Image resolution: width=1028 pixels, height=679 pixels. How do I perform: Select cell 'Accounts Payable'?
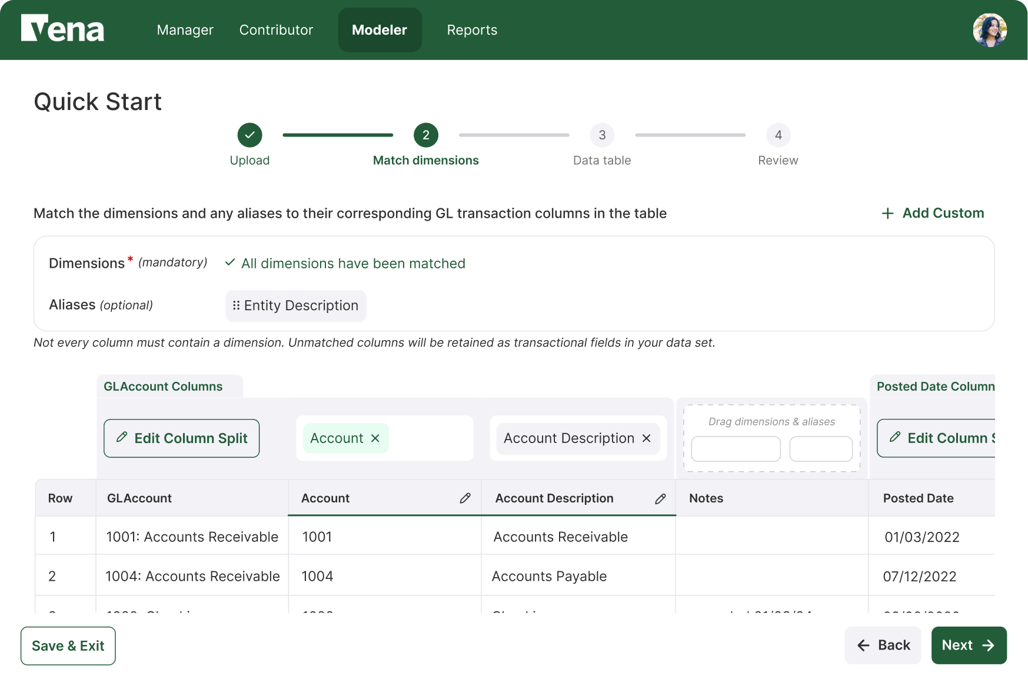(x=578, y=576)
